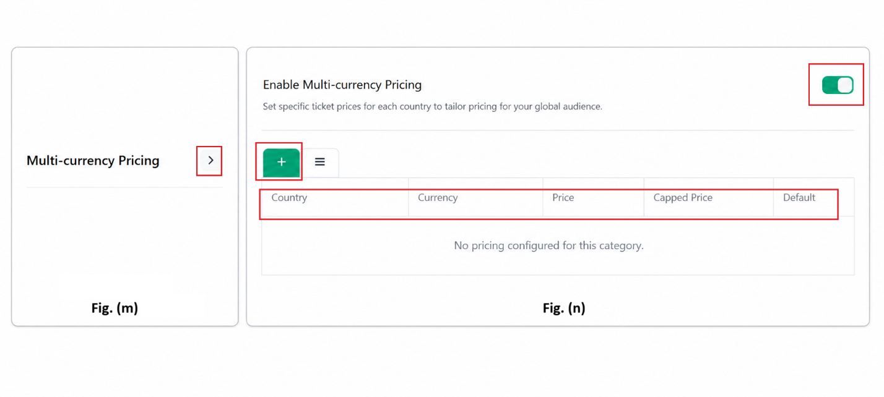This screenshot has height=397, width=884.
Task: Expand Multi-currency Pricing with the chevron arrow
Action: point(210,160)
